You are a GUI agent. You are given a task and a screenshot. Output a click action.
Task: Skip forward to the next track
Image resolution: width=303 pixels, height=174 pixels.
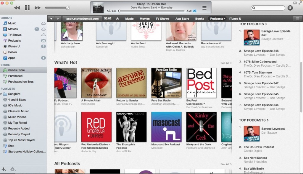tap(38, 8)
